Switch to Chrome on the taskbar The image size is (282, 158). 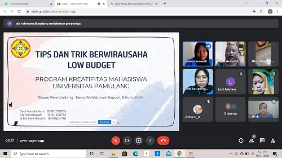coord(179,154)
